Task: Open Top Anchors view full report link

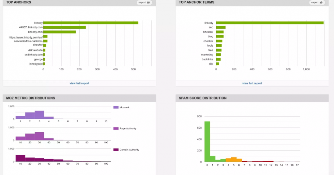Action: (79, 83)
